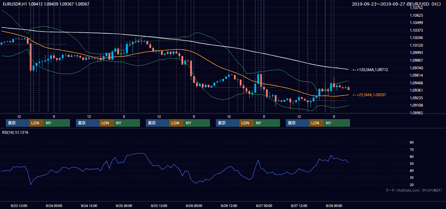Click the 9/27 00:00 date label
This screenshot has height=209, width=446.
(264, 206)
